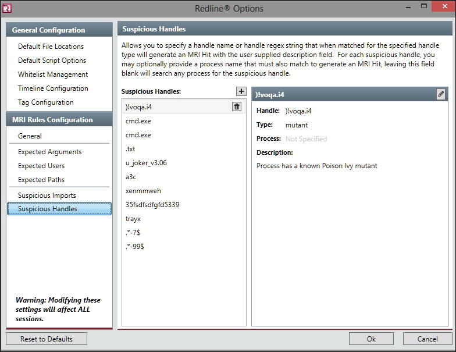Image resolution: width=456 pixels, height=352 pixels.
Task: Open Default Script Options
Action: (x=52, y=61)
